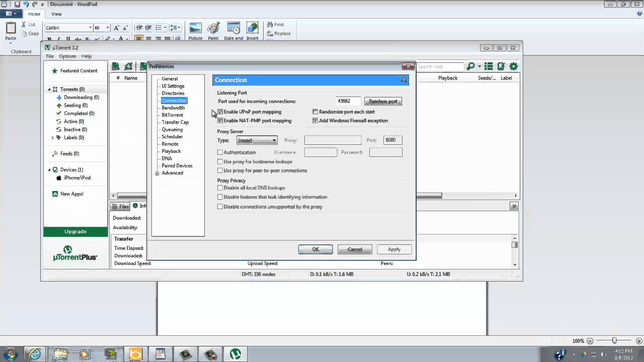Viewport: 644px width, 362px height.
Task: Click the incoming connections port field
Action: coord(348,101)
